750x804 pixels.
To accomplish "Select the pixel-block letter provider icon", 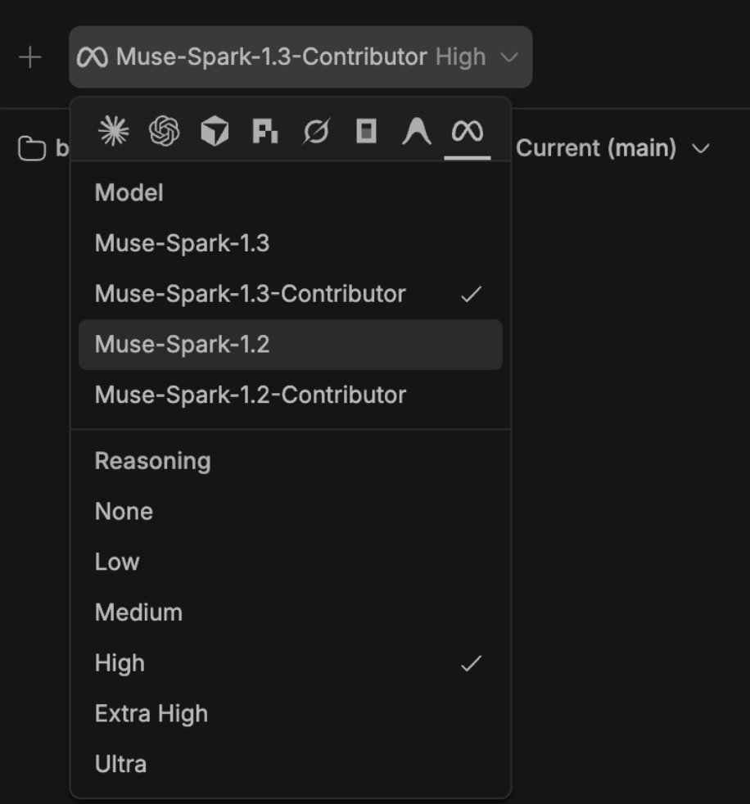I will pyautogui.click(x=265, y=131).
